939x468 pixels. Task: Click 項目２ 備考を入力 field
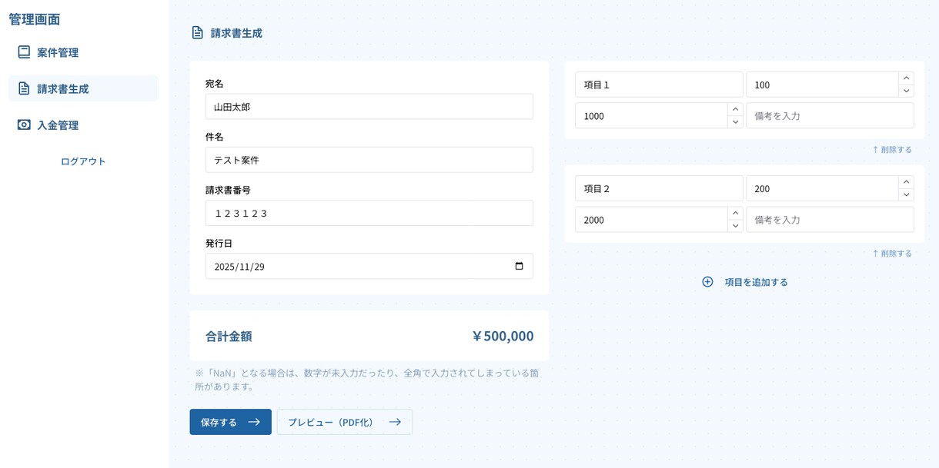click(x=830, y=219)
